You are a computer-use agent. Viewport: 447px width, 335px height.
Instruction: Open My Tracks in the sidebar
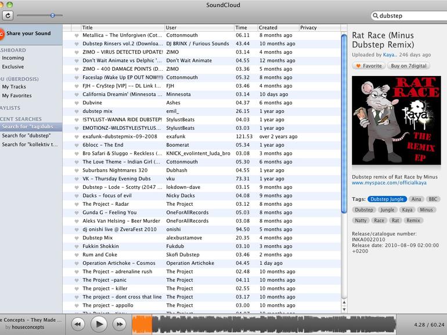(14, 87)
